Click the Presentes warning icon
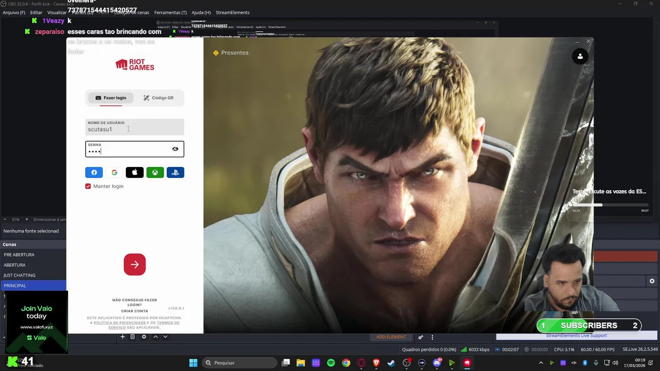The image size is (660, 371). (216, 53)
